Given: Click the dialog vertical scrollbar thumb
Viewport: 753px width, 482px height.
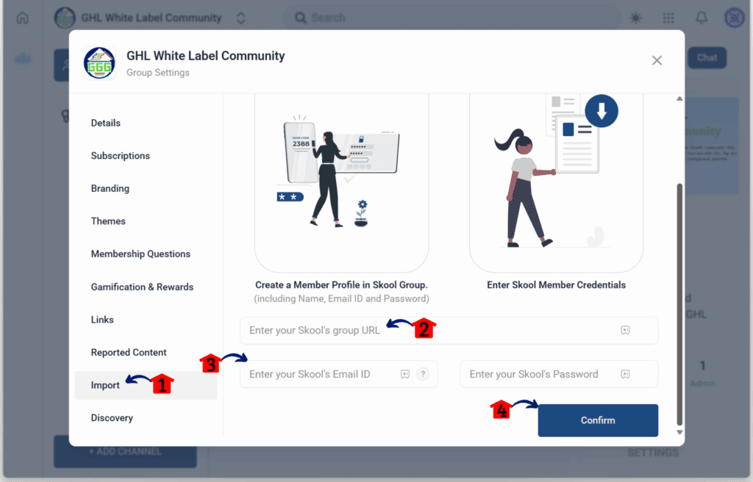Looking at the screenshot, I should [679, 304].
